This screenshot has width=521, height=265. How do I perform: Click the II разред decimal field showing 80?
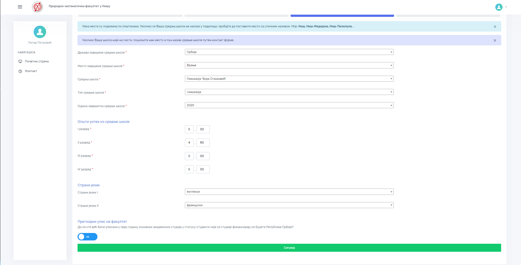point(203,143)
